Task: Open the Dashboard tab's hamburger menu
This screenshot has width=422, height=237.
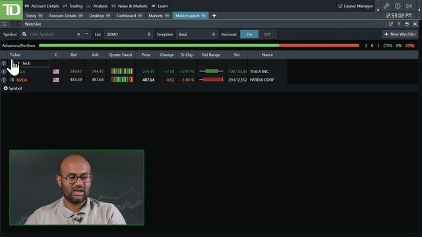Action: click(140, 16)
